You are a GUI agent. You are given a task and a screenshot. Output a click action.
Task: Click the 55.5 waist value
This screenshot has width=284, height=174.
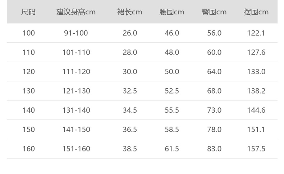[172, 110]
